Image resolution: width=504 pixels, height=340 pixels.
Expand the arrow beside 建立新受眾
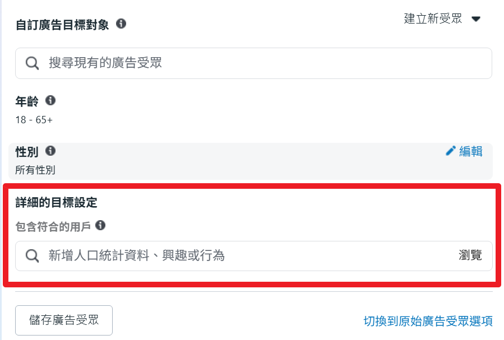(476, 19)
